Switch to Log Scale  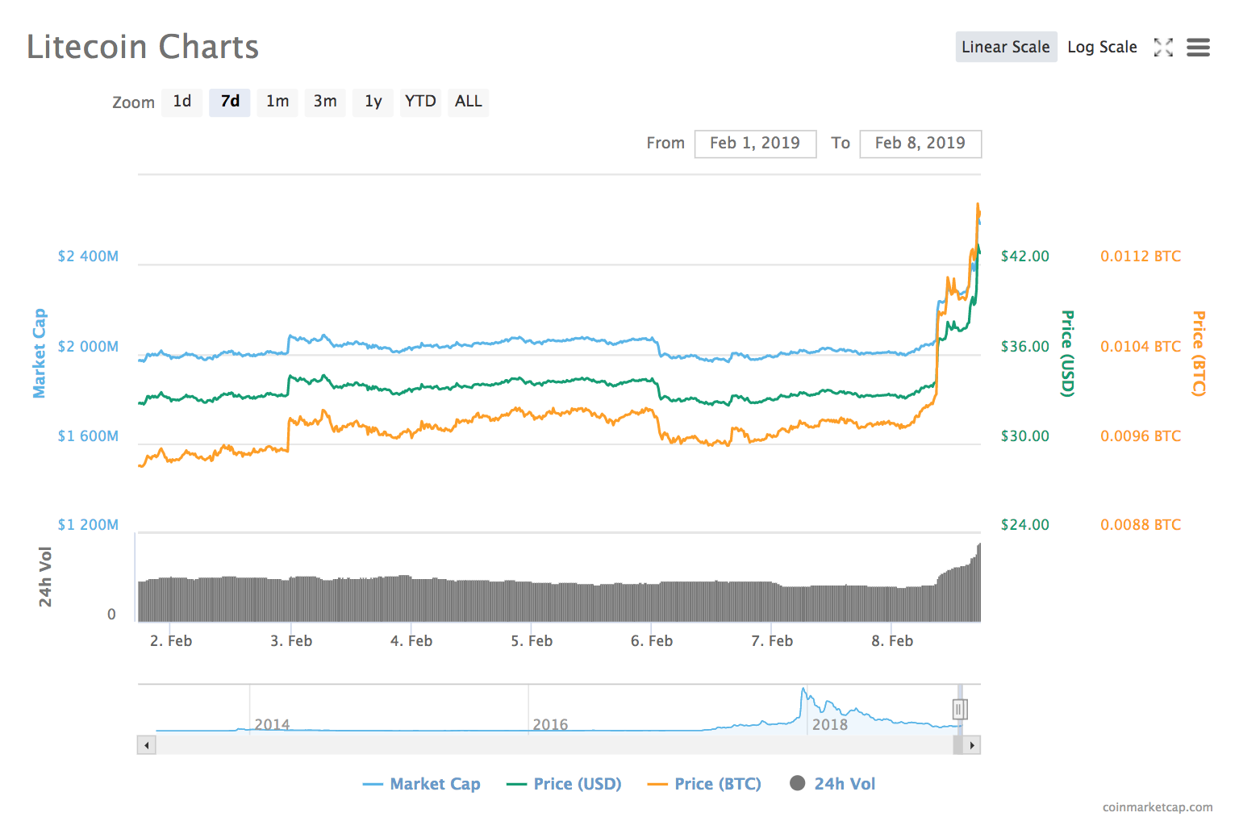click(x=1102, y=47)
